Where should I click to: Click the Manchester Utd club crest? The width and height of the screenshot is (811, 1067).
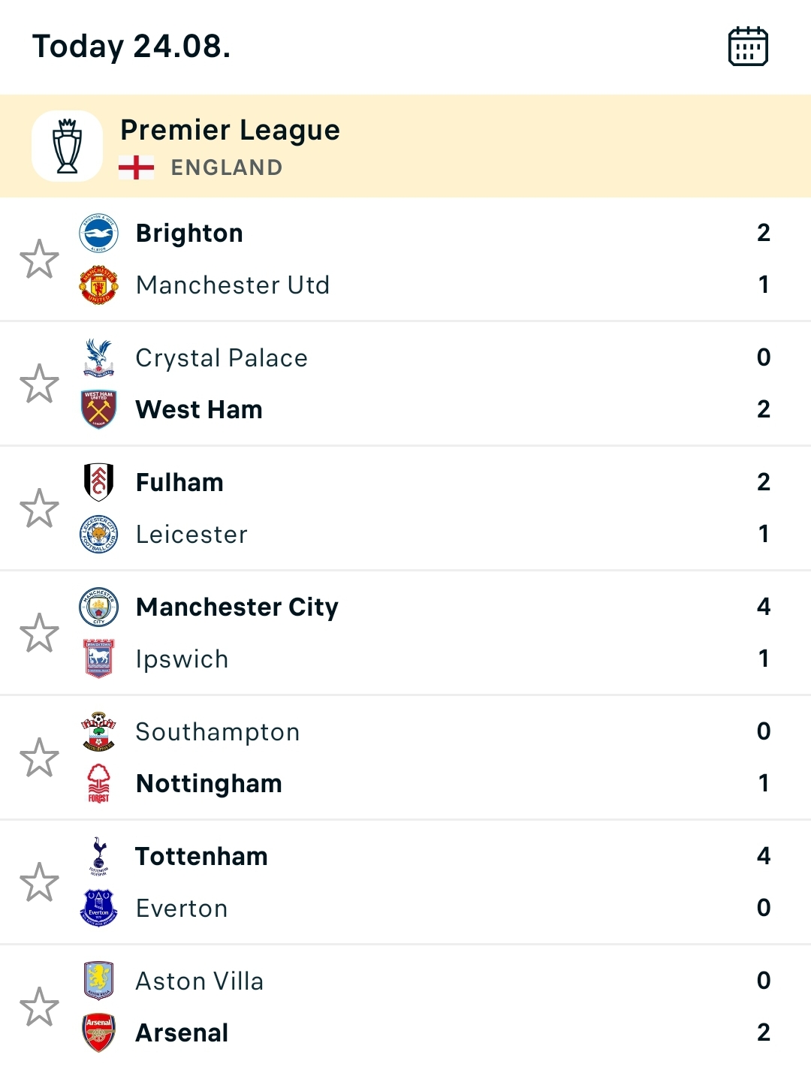(98, 285)
